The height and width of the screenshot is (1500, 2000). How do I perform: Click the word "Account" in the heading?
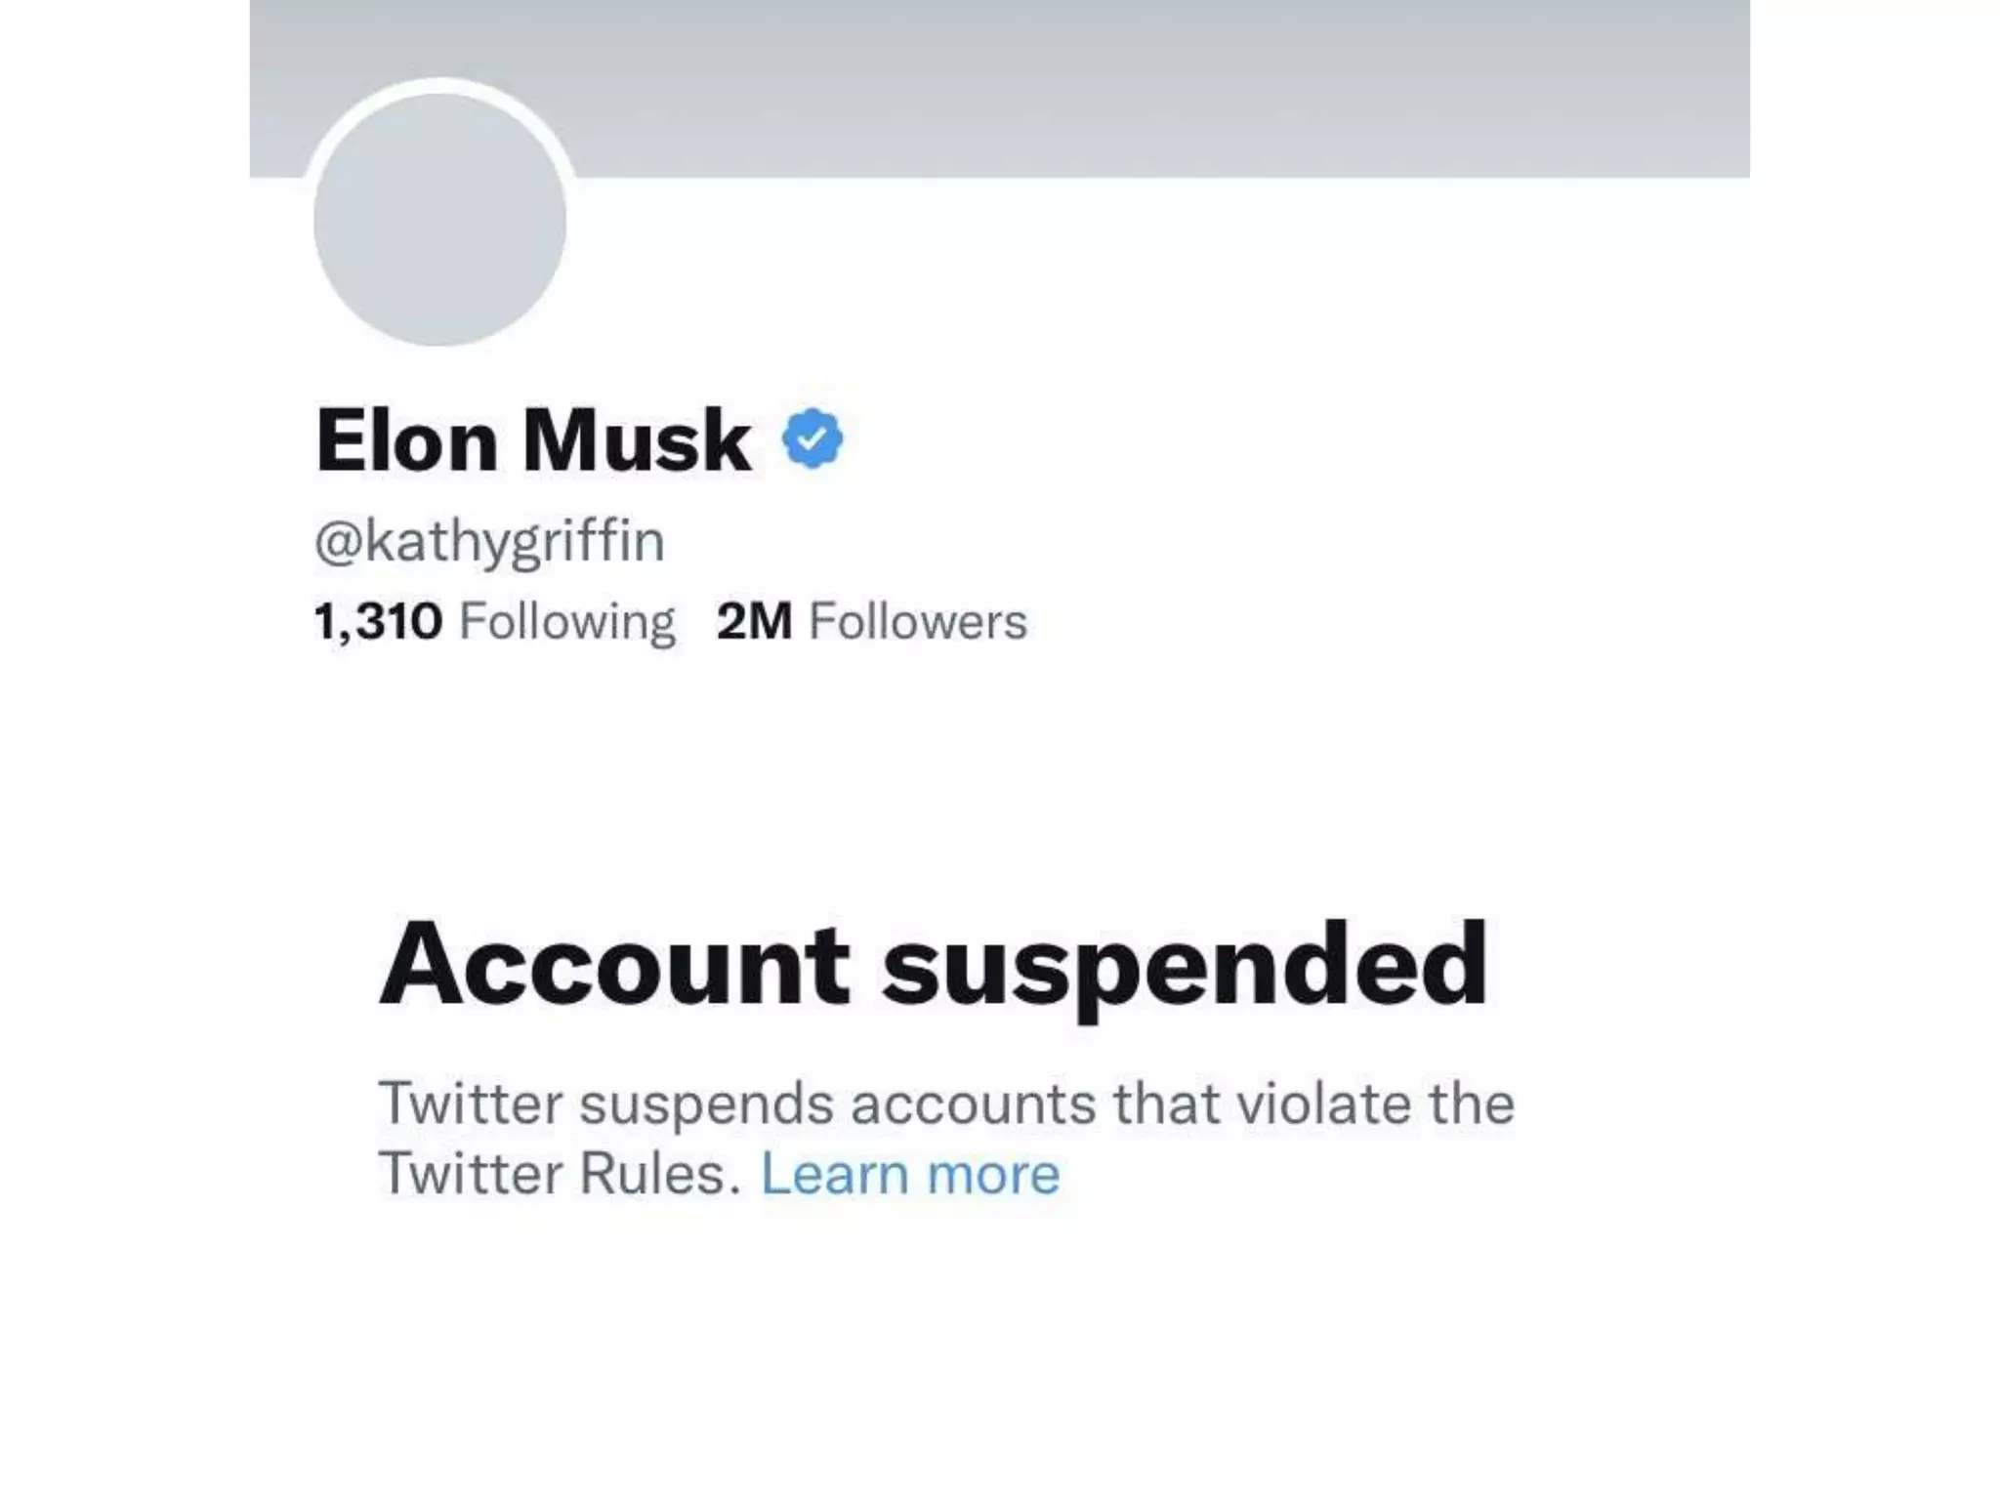(x=614, y=965)
